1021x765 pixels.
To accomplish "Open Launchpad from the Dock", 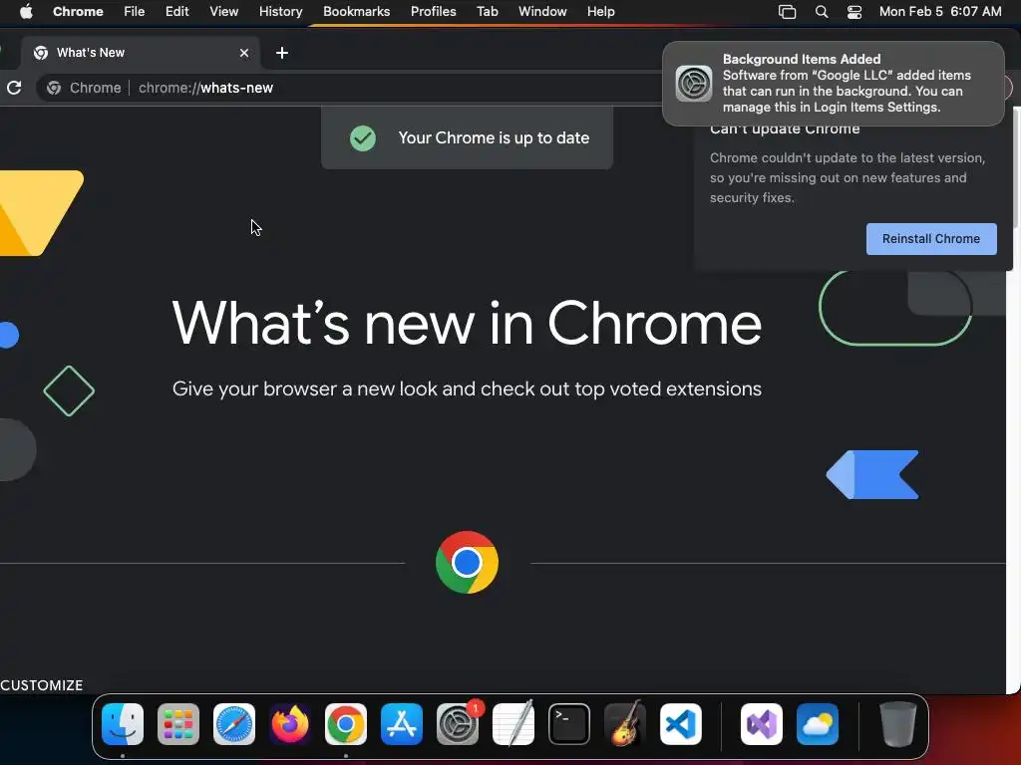I will point(178,724).
